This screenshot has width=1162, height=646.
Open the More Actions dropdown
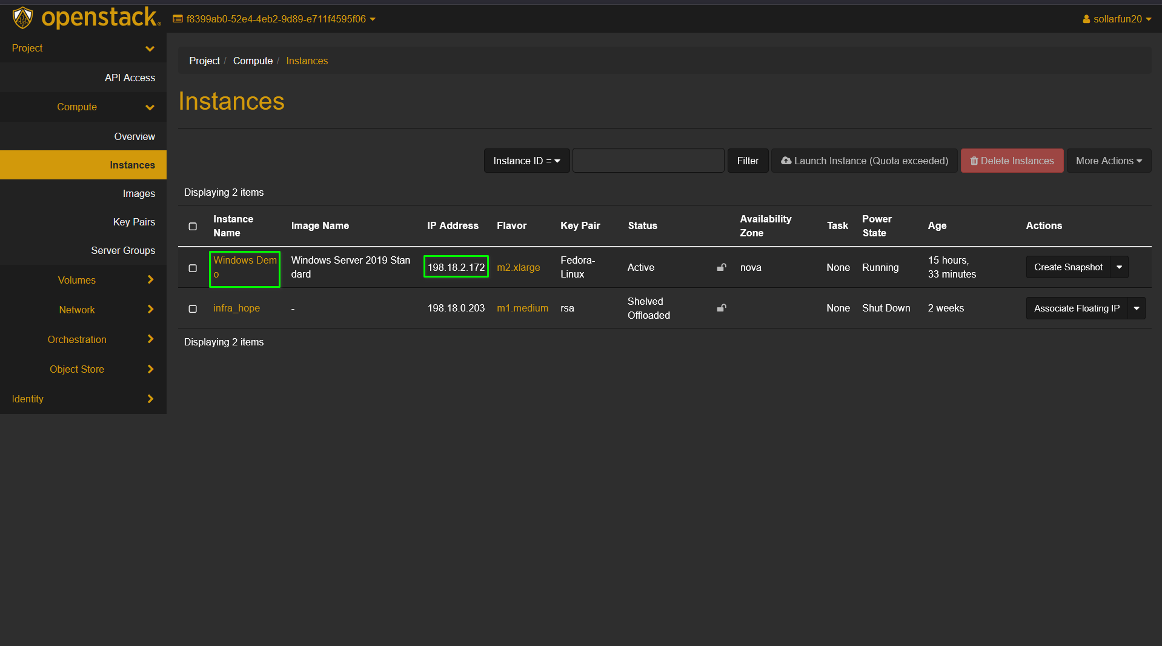coord(1108,161)
